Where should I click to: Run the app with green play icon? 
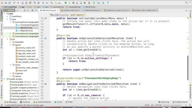pyautogui.click(x=66, y=3)
